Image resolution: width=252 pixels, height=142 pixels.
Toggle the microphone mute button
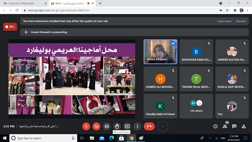(86, 126)
